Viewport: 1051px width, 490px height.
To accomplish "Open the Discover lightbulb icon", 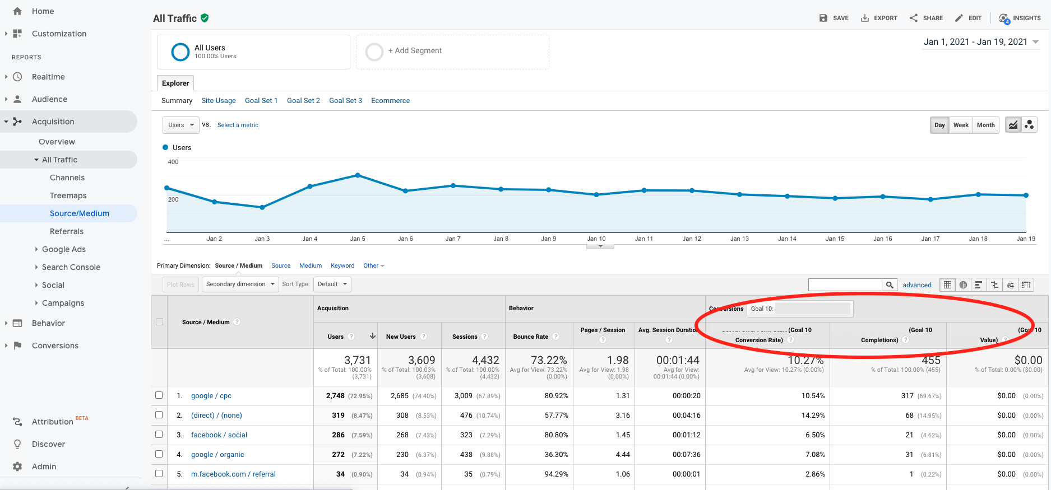I will click(x=17, y=444).
